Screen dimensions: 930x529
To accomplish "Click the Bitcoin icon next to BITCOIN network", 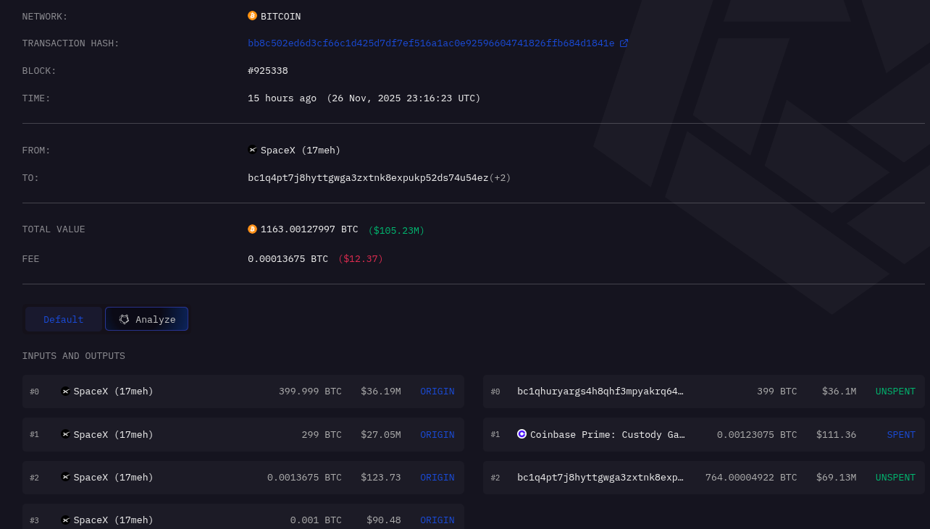I will click(x=252, y=16).
